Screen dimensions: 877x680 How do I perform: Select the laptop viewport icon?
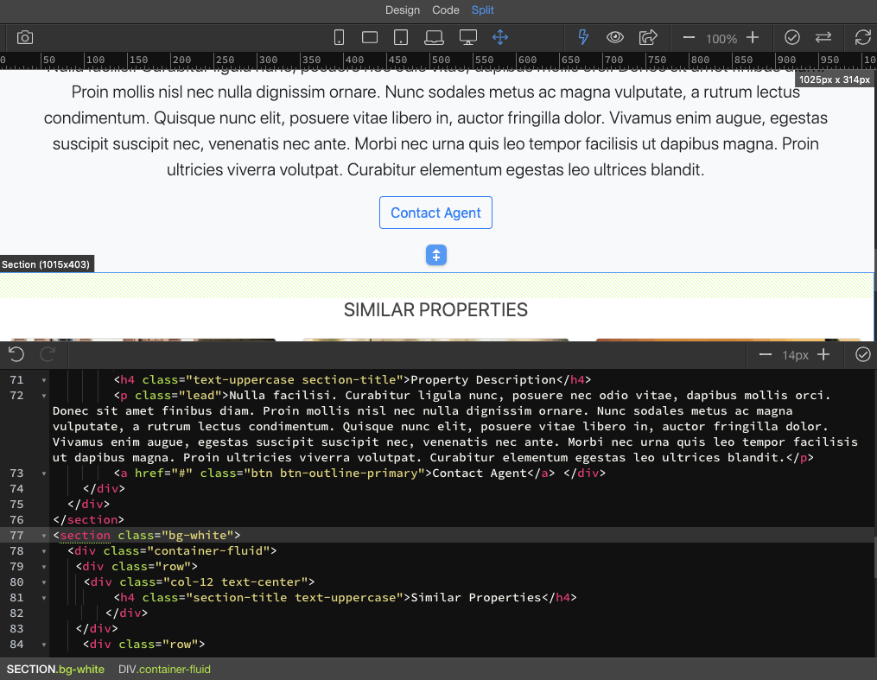(434, 37)
